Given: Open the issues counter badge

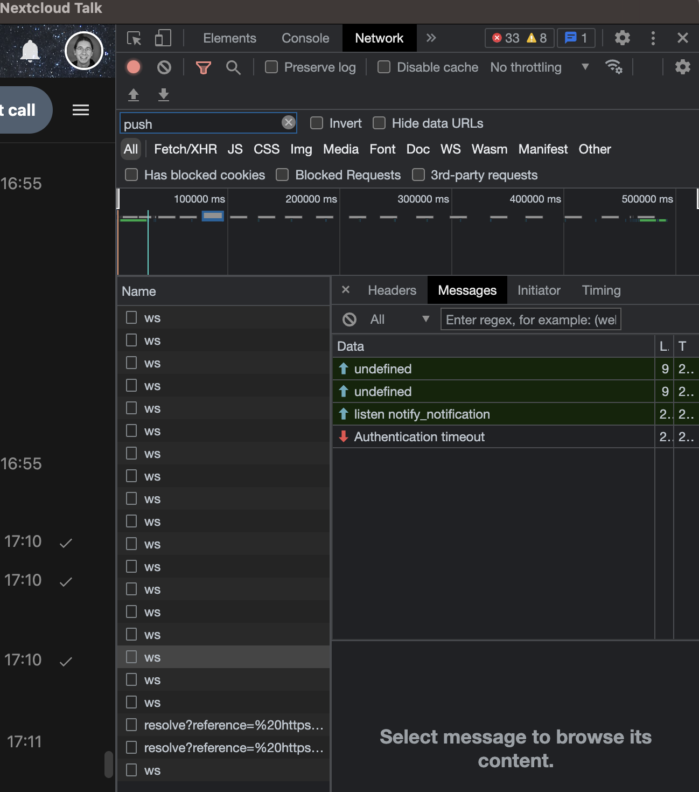Looking at the screenshot, I should click(576, 38).
